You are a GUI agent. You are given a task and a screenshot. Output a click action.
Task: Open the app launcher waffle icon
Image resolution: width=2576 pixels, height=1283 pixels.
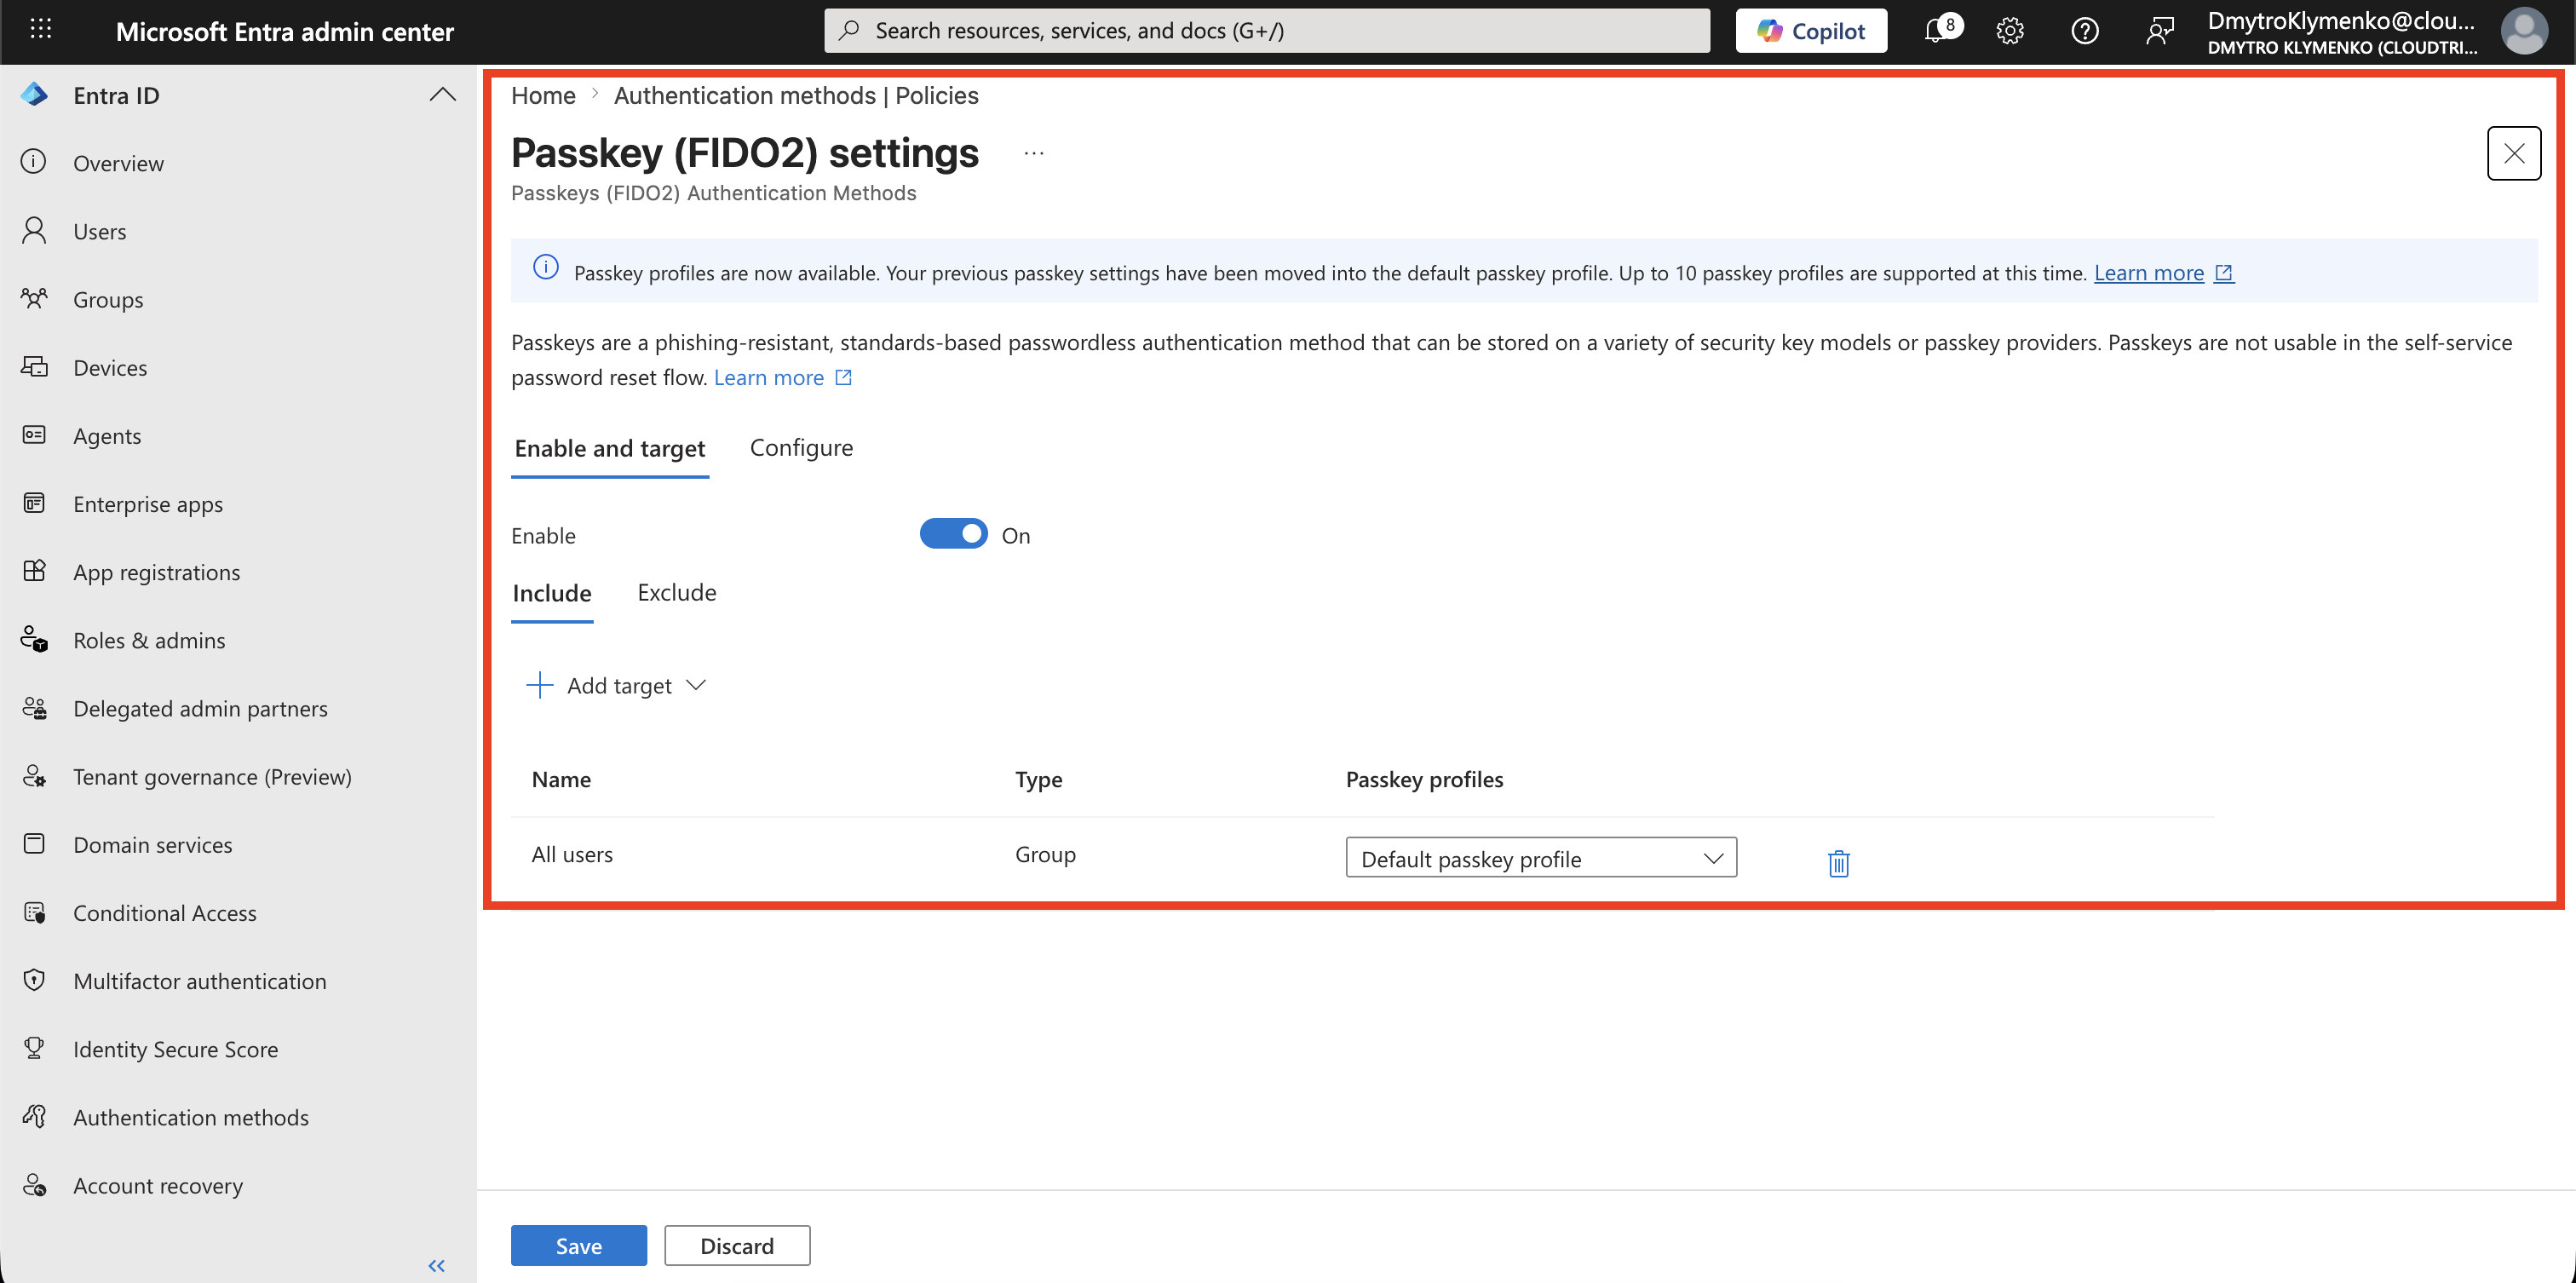point(41,30)
